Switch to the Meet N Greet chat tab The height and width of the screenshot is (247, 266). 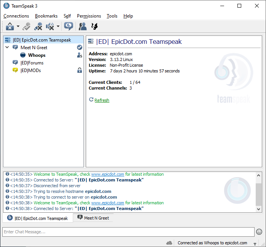93,218
